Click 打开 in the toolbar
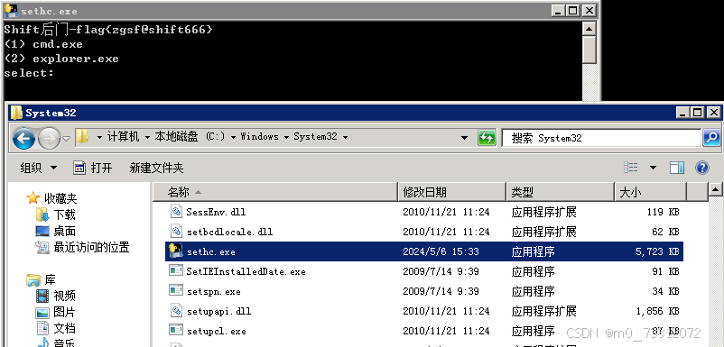This screenshot has width=724, height=347. (x=93, y=168)
